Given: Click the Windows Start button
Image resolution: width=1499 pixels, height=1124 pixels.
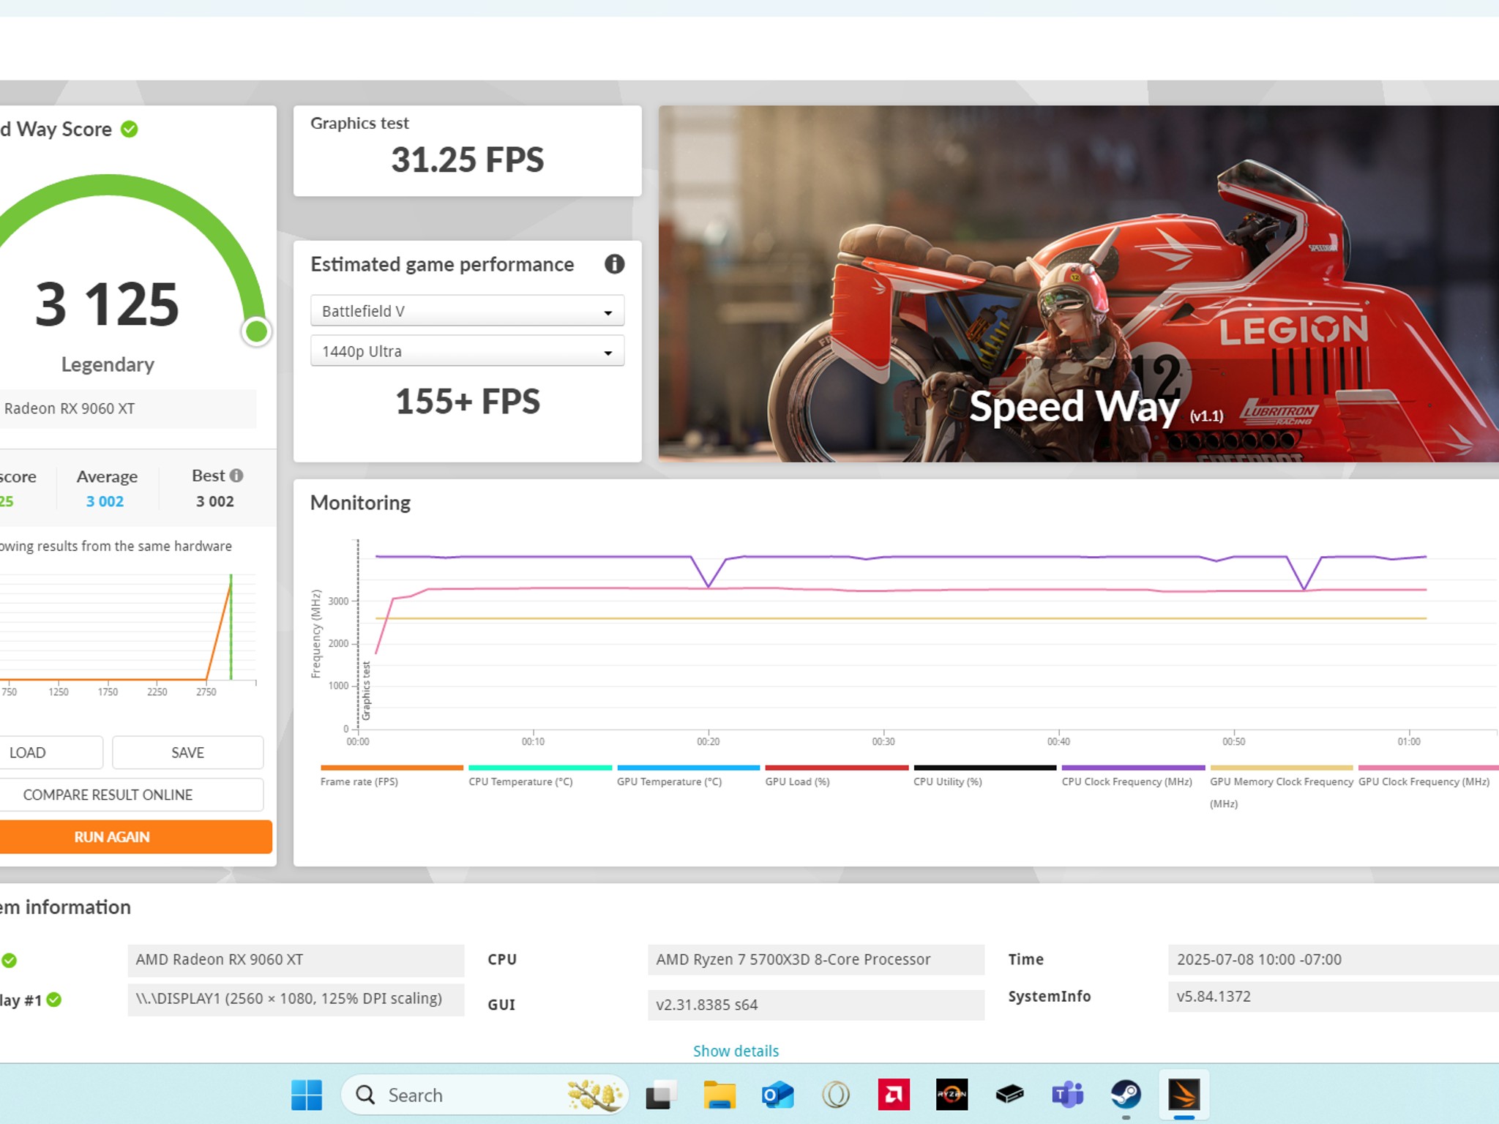Looking at the screenshot, I should click(x=307, y=1095).
